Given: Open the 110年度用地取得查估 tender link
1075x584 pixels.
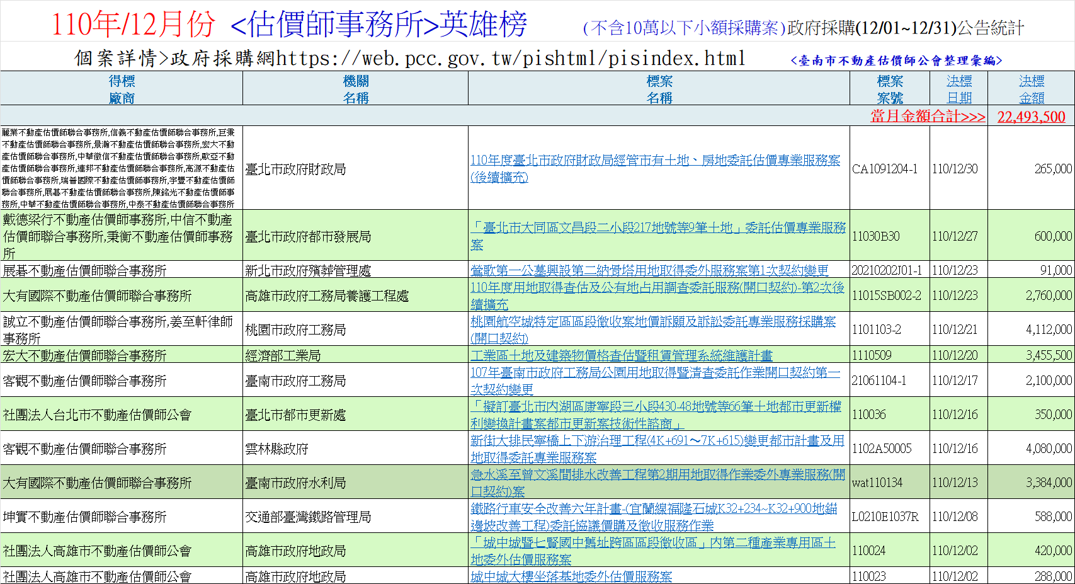Looking at the screenshot, I should point(657,287).
